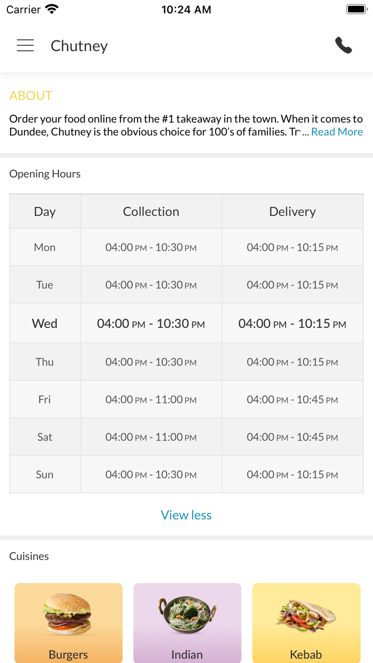Tap Saturday's delivery hours cell
This screenshot has width=373, height=663.
point(292,437)
